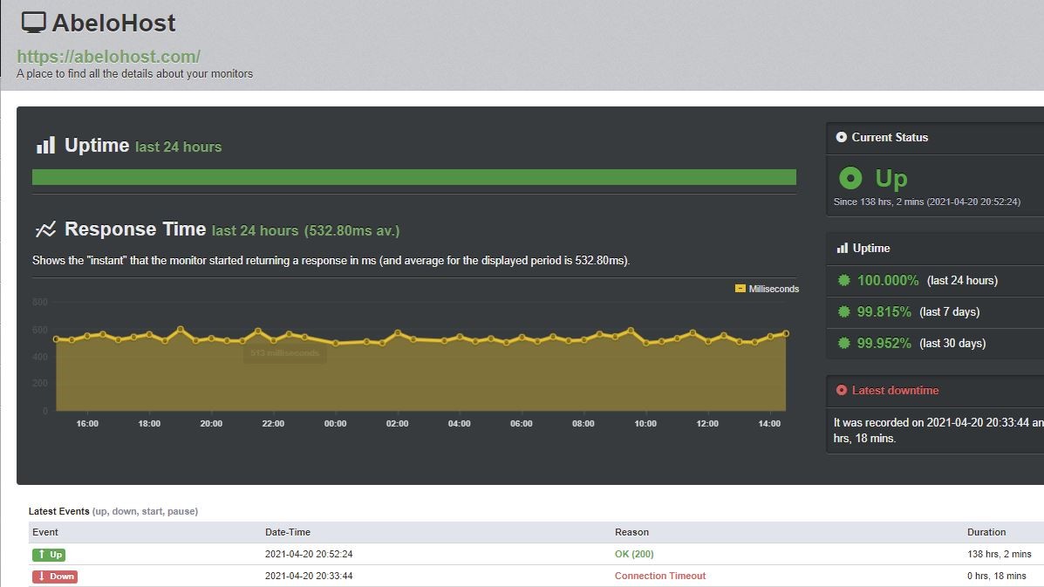Click the 0 hrs, 18 mins duration cell
This screenshot has width=1044, height=587.
click(x=997, y=576)
